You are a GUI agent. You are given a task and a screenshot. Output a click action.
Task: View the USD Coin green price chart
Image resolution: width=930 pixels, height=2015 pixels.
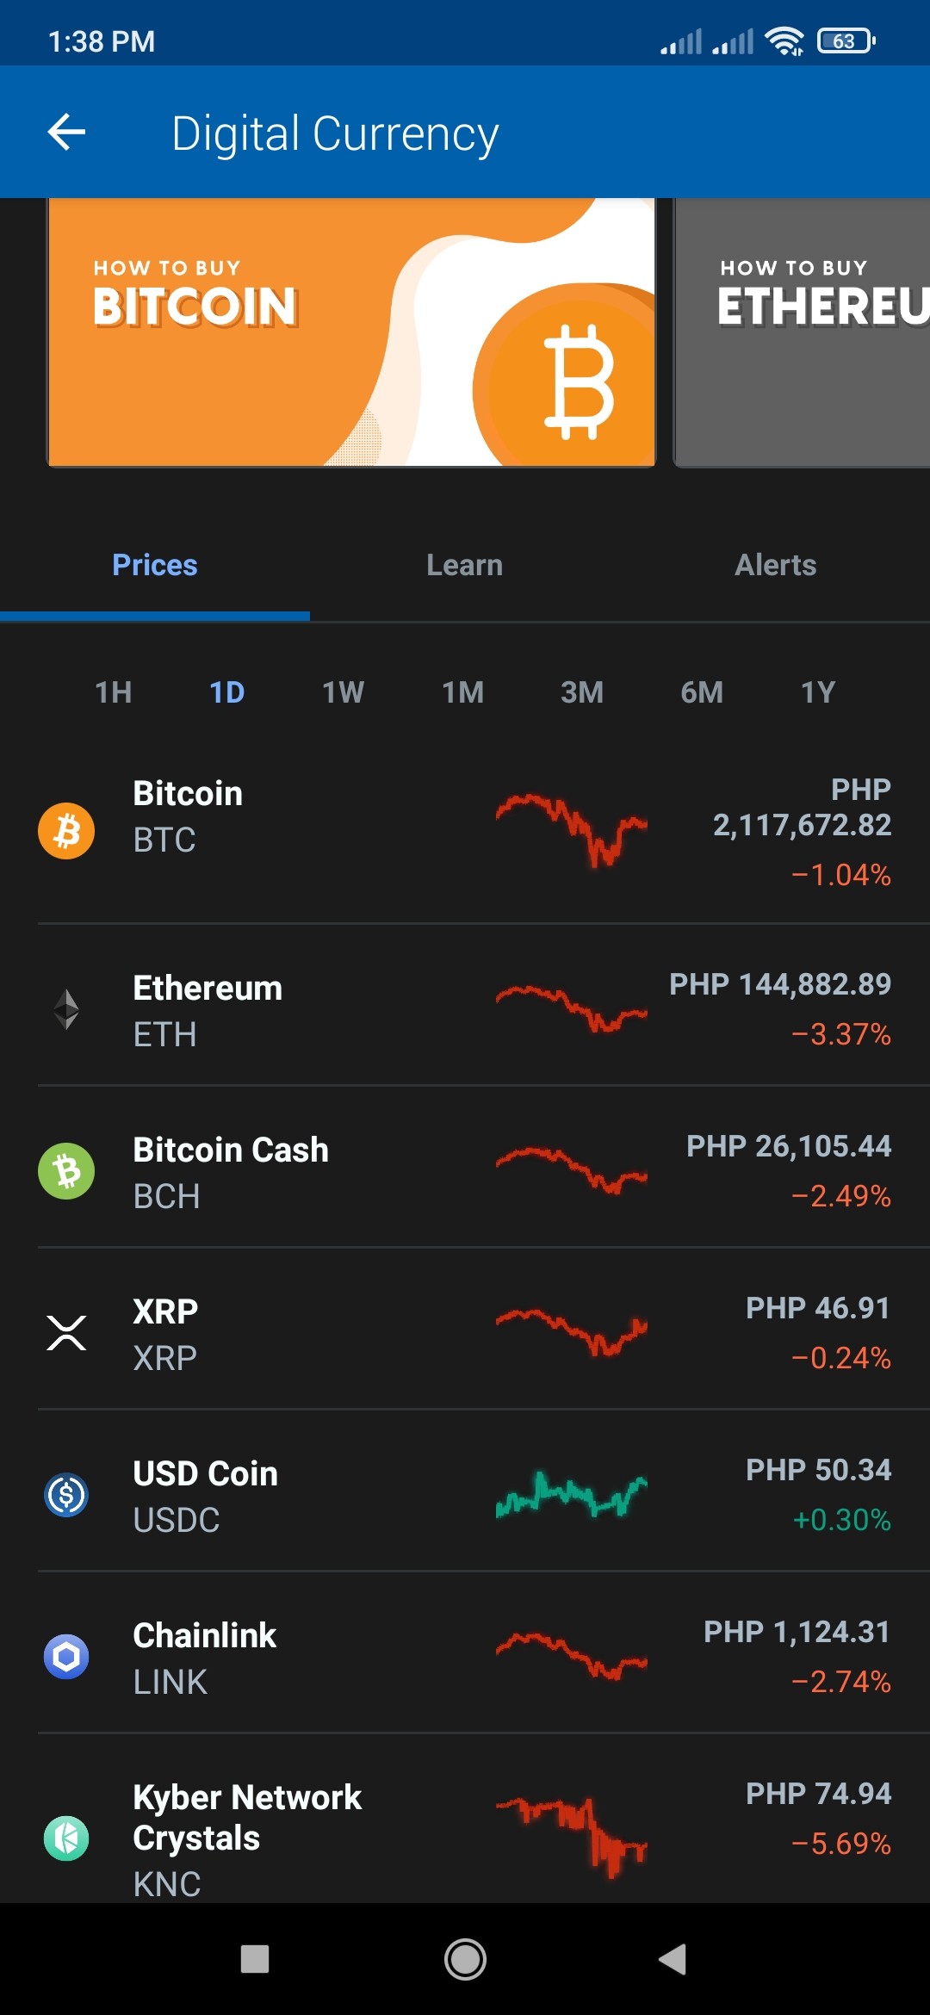pos(571,1495)
